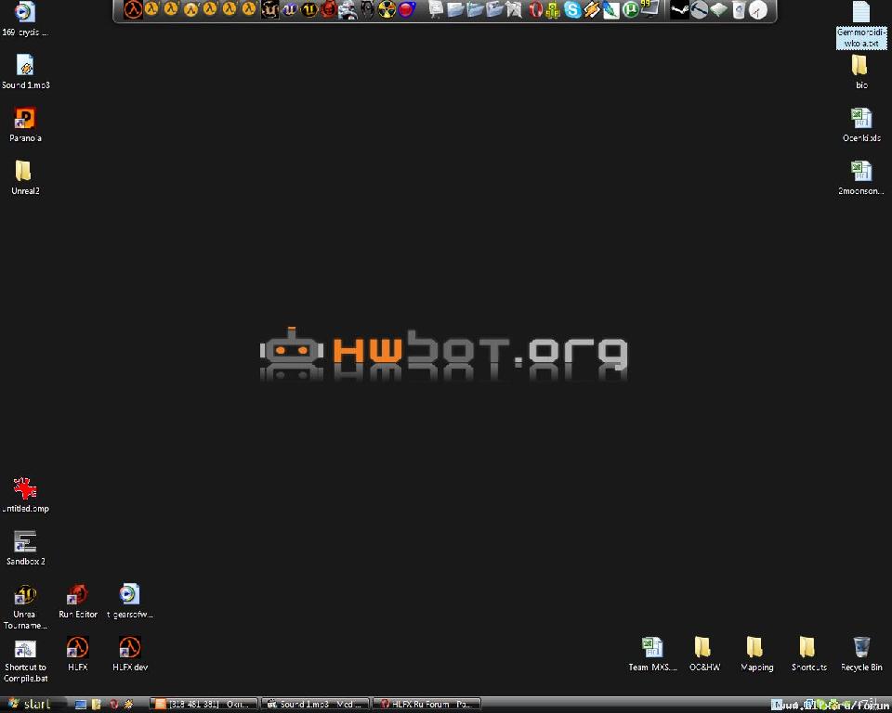Open Skype from the top dock
Image resolution: width=892 pixels, height=713 pixels.
(x=572, y=9)
